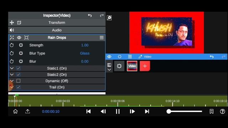Click the Inspector horizontal scrollbar

click(x=57, y=93)
